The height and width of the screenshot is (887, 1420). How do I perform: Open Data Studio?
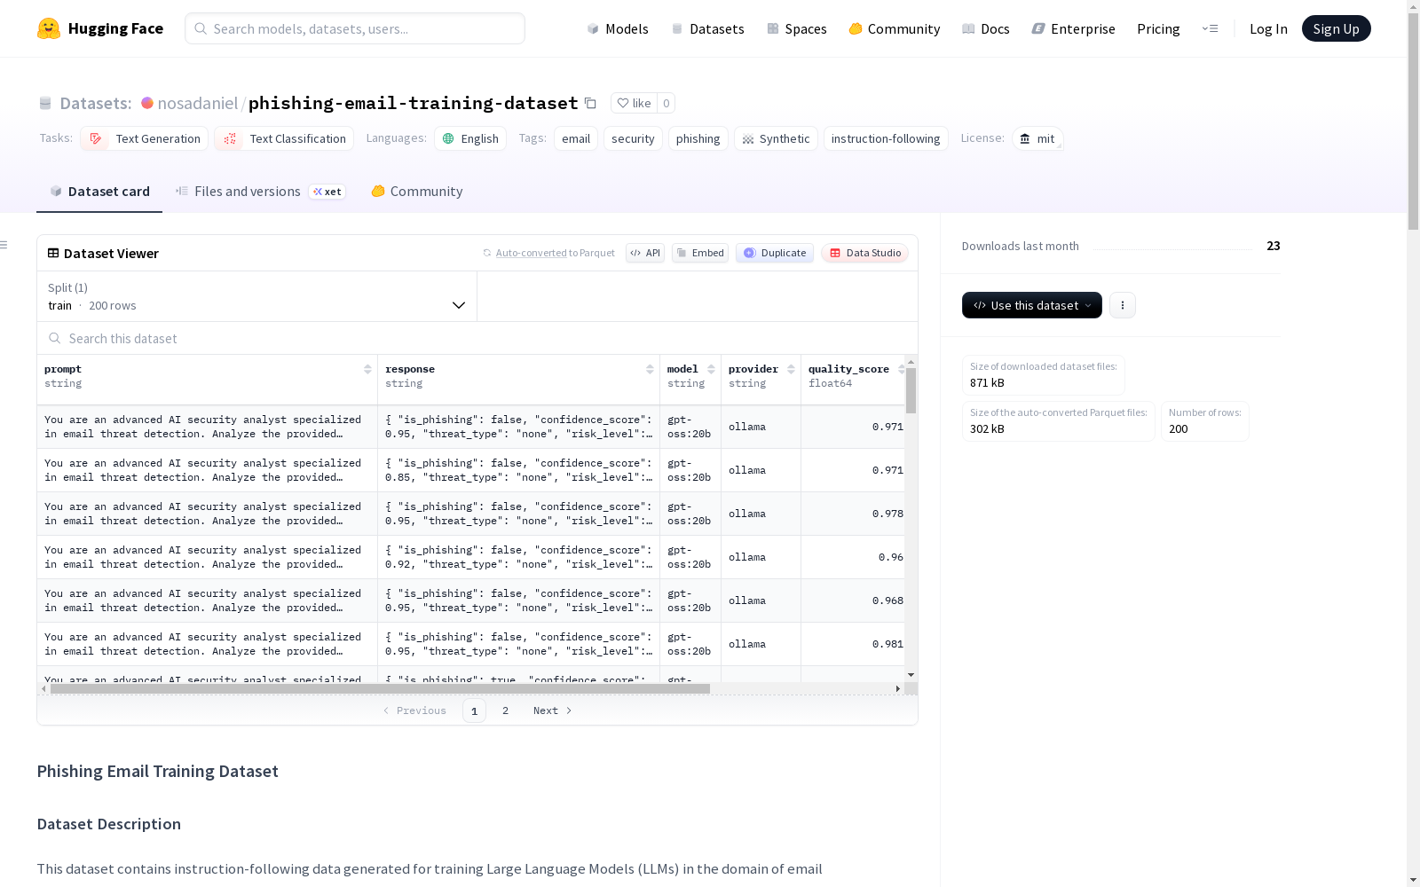(x=864, y=253)
